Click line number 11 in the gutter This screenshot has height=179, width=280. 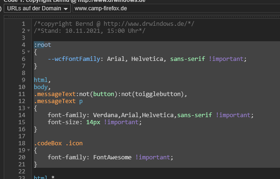22,94
